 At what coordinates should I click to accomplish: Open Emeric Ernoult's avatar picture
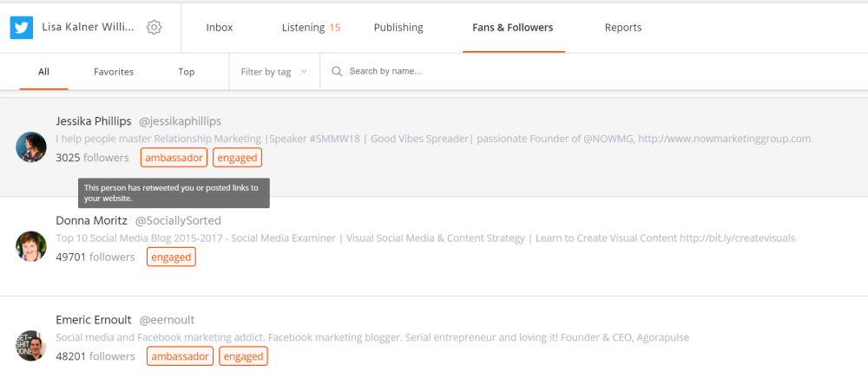[x=31, y=346]
